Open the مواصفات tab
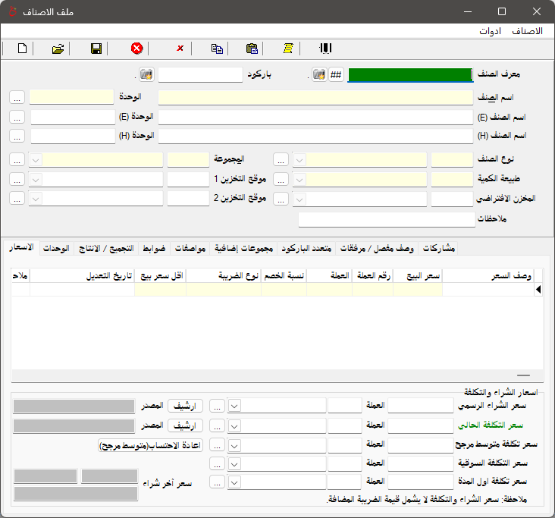 (190, 249)
